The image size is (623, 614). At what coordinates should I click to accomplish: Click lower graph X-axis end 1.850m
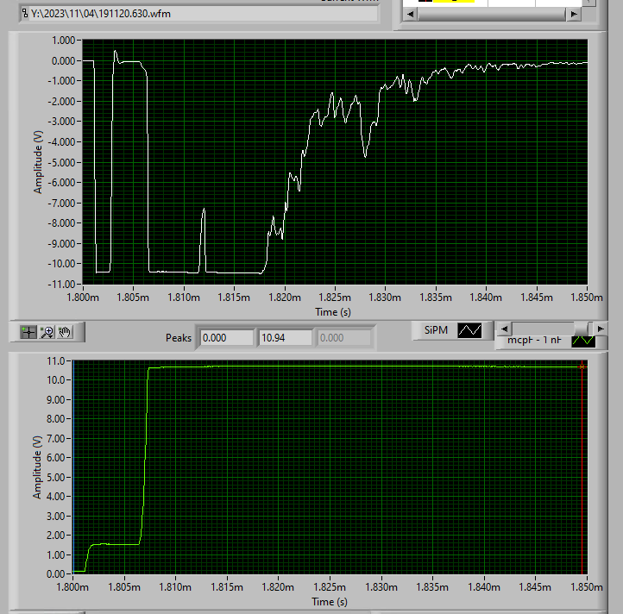[587, 586]
